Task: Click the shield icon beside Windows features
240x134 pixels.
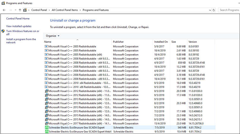Action: pos(3,31)
